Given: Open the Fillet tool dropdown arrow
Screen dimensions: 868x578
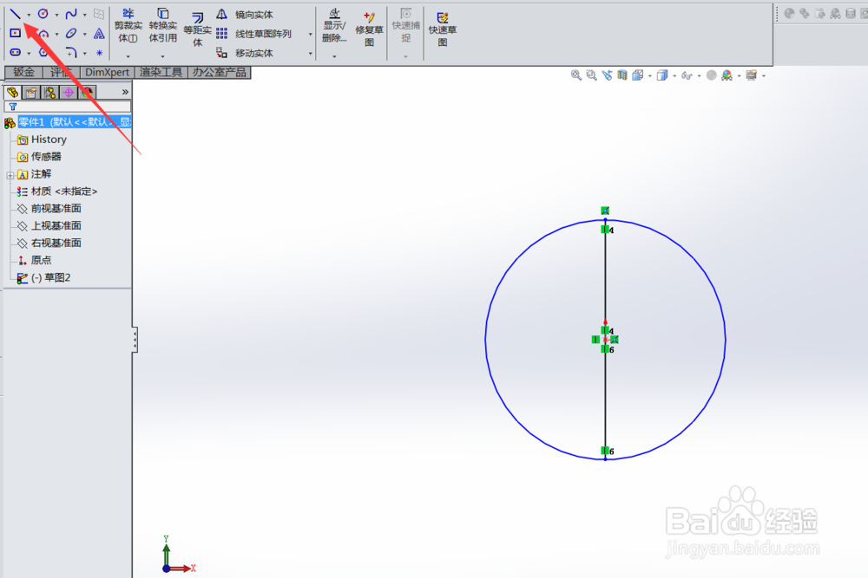Looking at the screenshot, I should tap(85, 54).
